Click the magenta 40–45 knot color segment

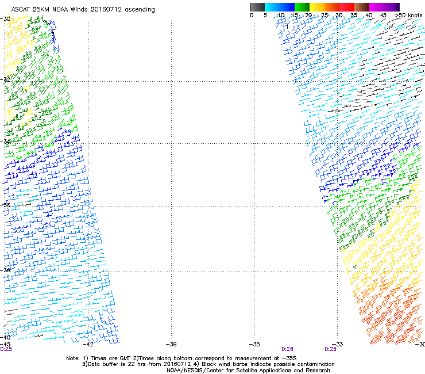coord(377,7)
